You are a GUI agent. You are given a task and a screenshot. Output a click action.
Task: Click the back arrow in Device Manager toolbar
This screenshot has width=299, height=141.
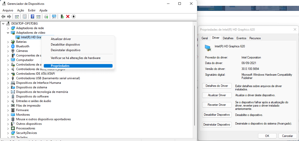click(3, 17)
